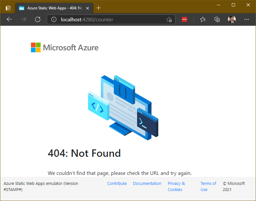Open the Documentation link
This screenshot has height=201, width=256.
click(x=147, y=183)
